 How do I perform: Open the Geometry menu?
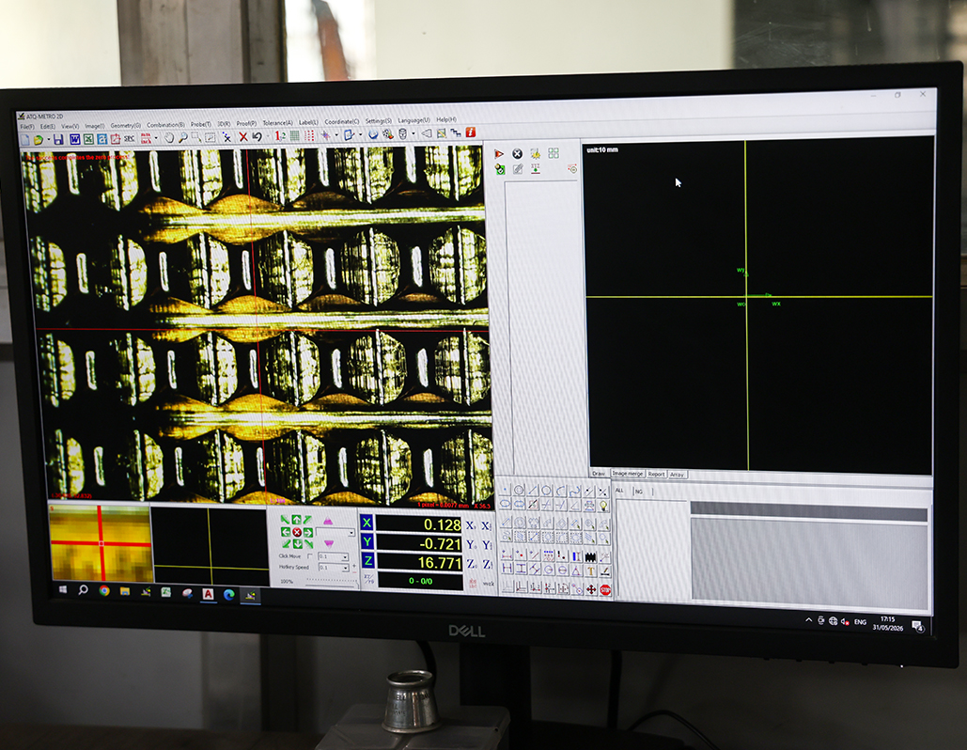(125, 125)
